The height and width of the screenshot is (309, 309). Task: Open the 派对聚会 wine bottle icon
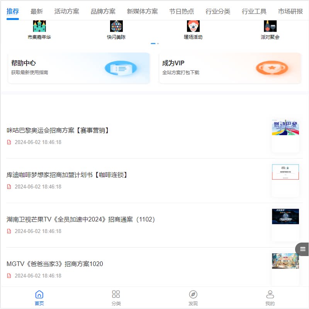click(270, 26)
